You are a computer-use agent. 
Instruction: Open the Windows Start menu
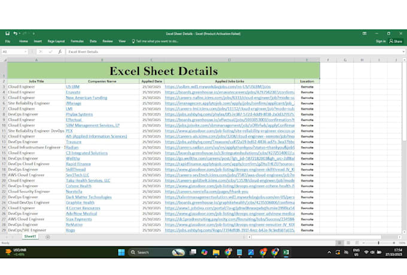(122, 252)
